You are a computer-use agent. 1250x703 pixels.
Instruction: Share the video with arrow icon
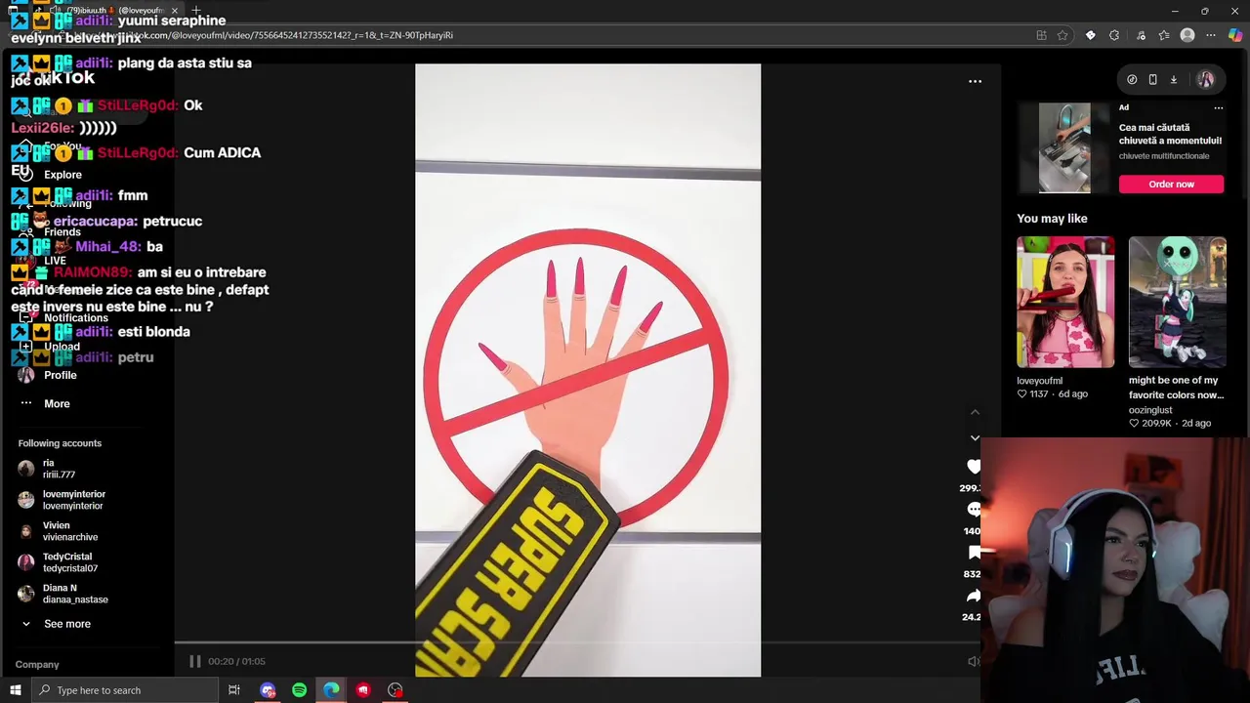click(x=974, y=596)
